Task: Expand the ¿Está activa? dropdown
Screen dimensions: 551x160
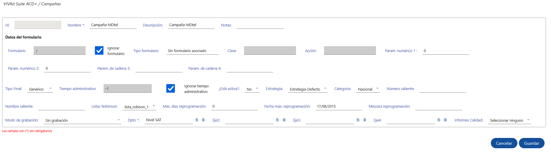Action: [x=252, y=89]
